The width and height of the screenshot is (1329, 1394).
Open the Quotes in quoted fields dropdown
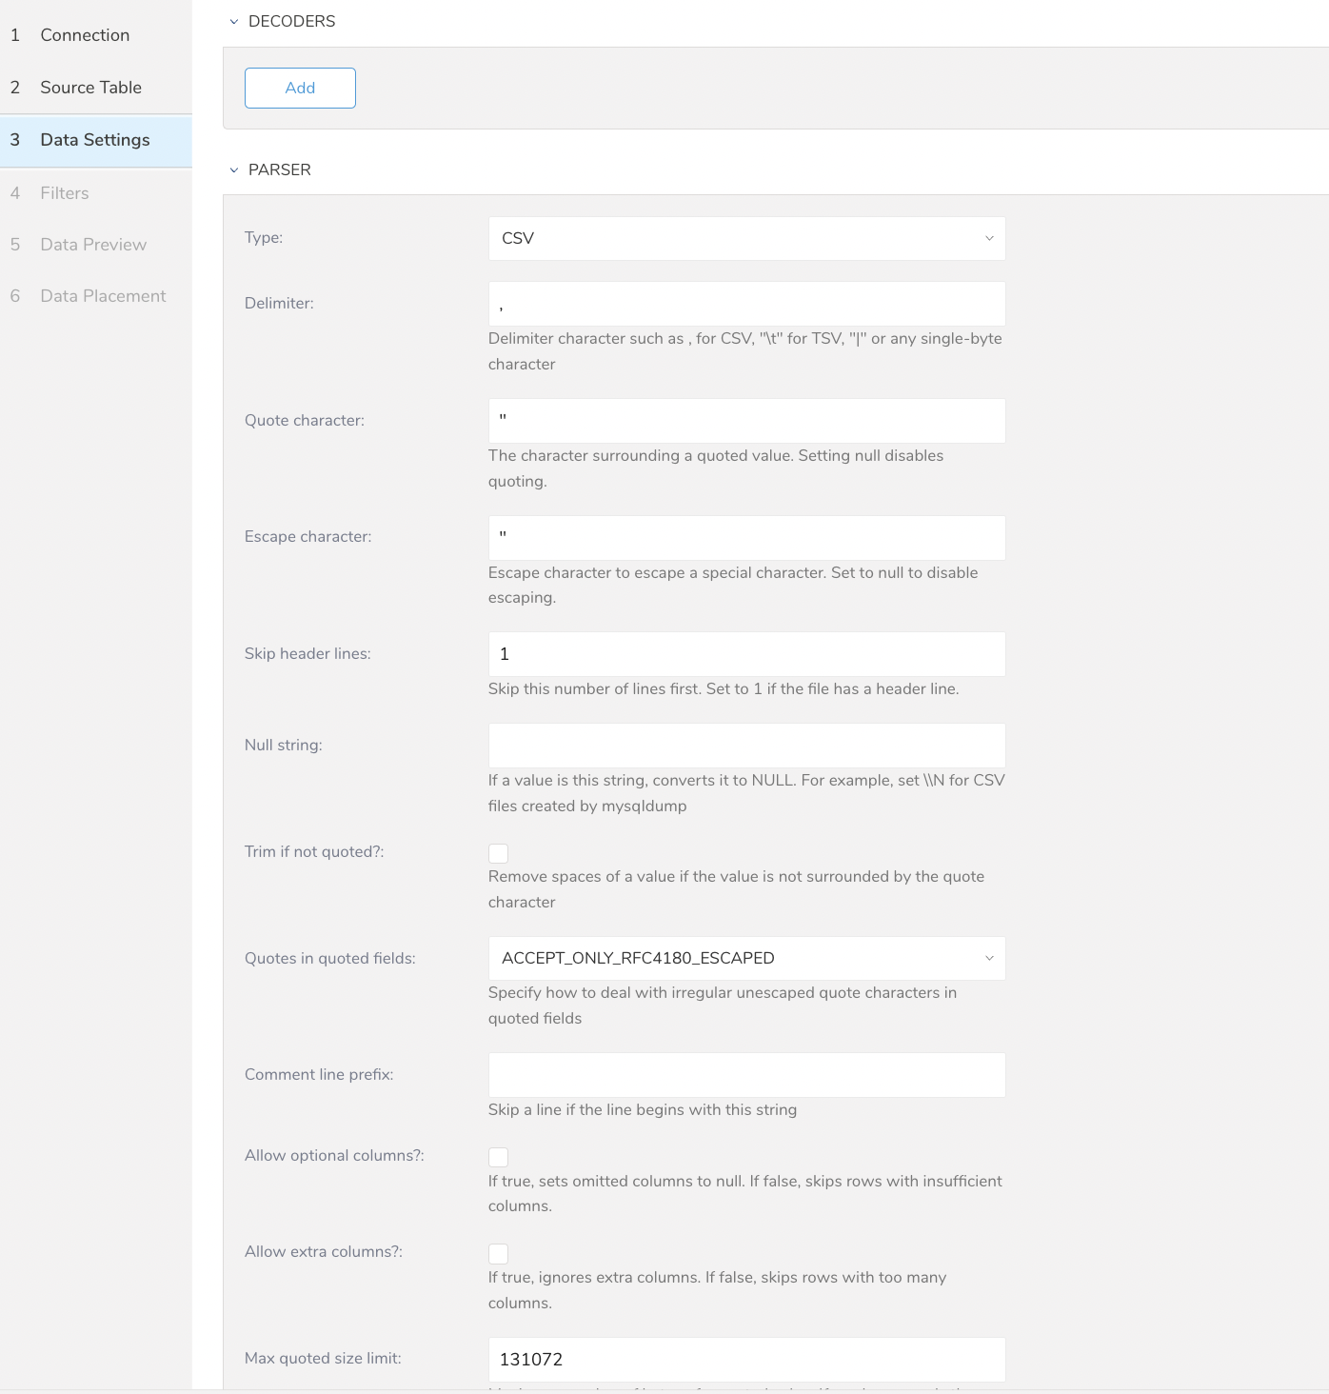pos(746,958)
